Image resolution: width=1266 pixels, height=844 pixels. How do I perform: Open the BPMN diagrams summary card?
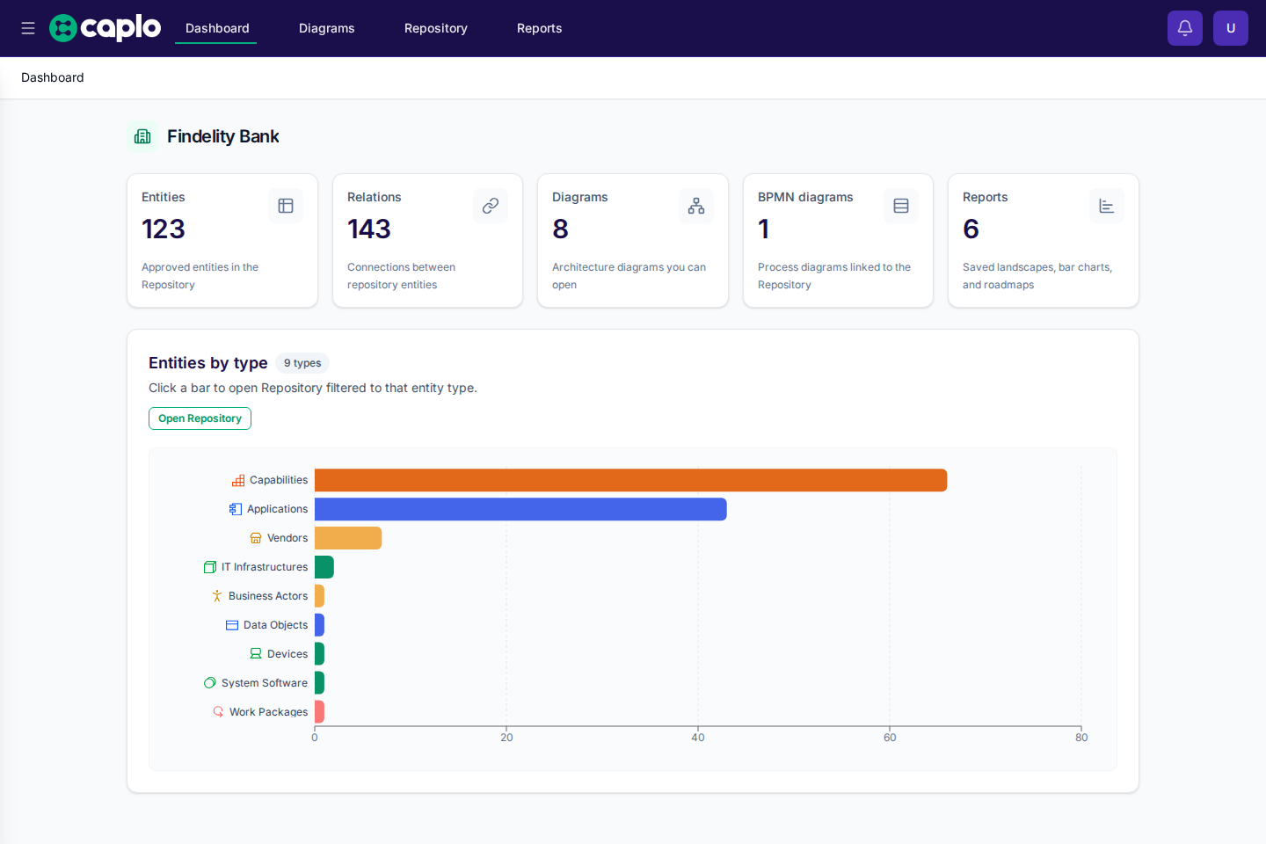[x=838, y=241]
